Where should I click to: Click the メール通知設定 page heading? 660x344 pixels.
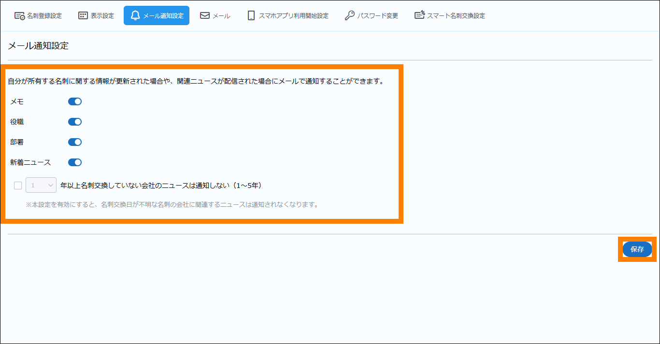[x=39, y=46]
